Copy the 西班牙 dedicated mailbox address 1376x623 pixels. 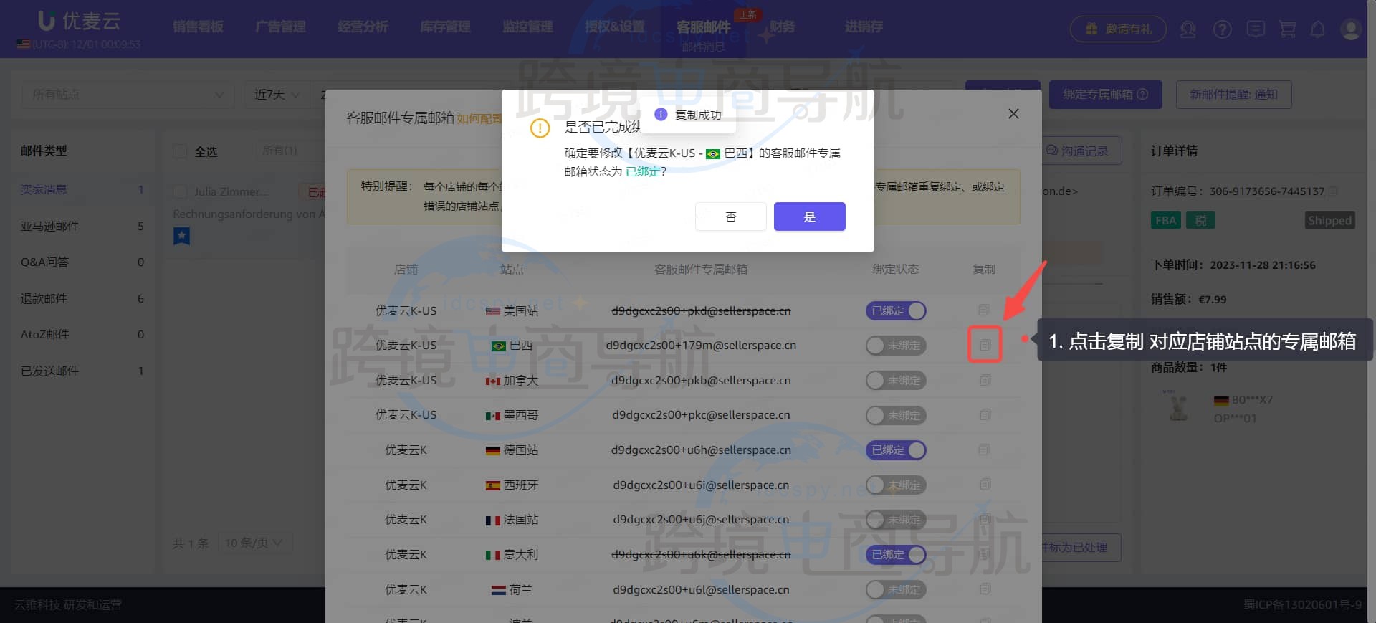pos(985,485)
